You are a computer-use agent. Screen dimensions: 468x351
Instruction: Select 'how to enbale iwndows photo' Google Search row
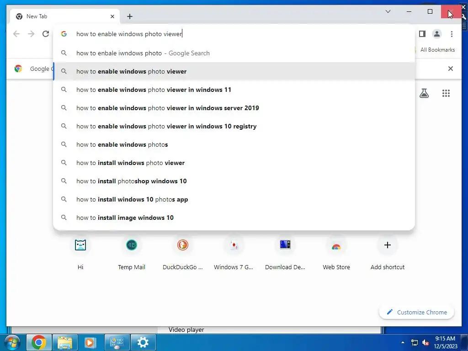coord(234,53)
